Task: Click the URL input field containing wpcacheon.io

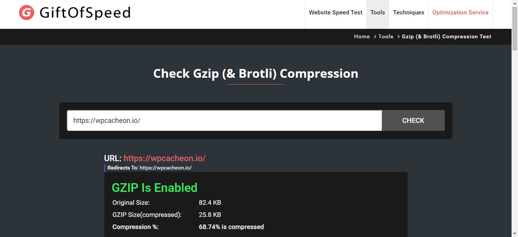Action: click(224, 121)
